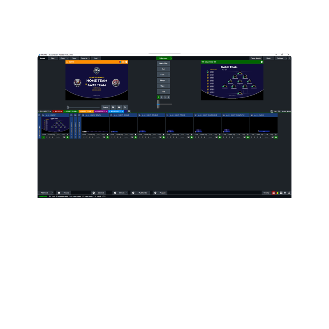Click the color bars icon in INTRO preview

coord(120,62)
